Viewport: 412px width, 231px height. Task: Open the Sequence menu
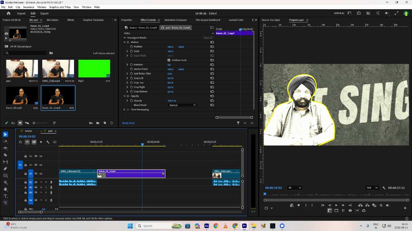coord(29,7)
